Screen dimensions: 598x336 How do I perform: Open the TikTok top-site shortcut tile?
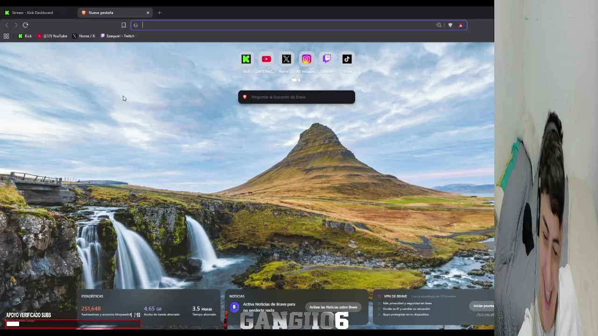[x=347, y=59]
